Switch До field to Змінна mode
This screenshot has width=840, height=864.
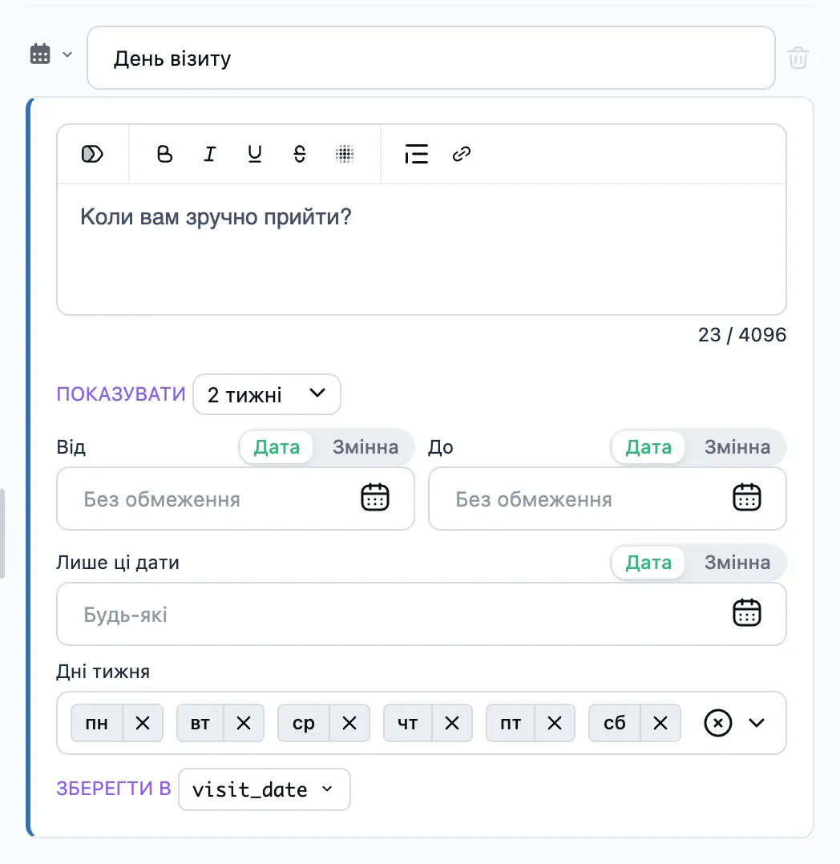coord(737,447)
